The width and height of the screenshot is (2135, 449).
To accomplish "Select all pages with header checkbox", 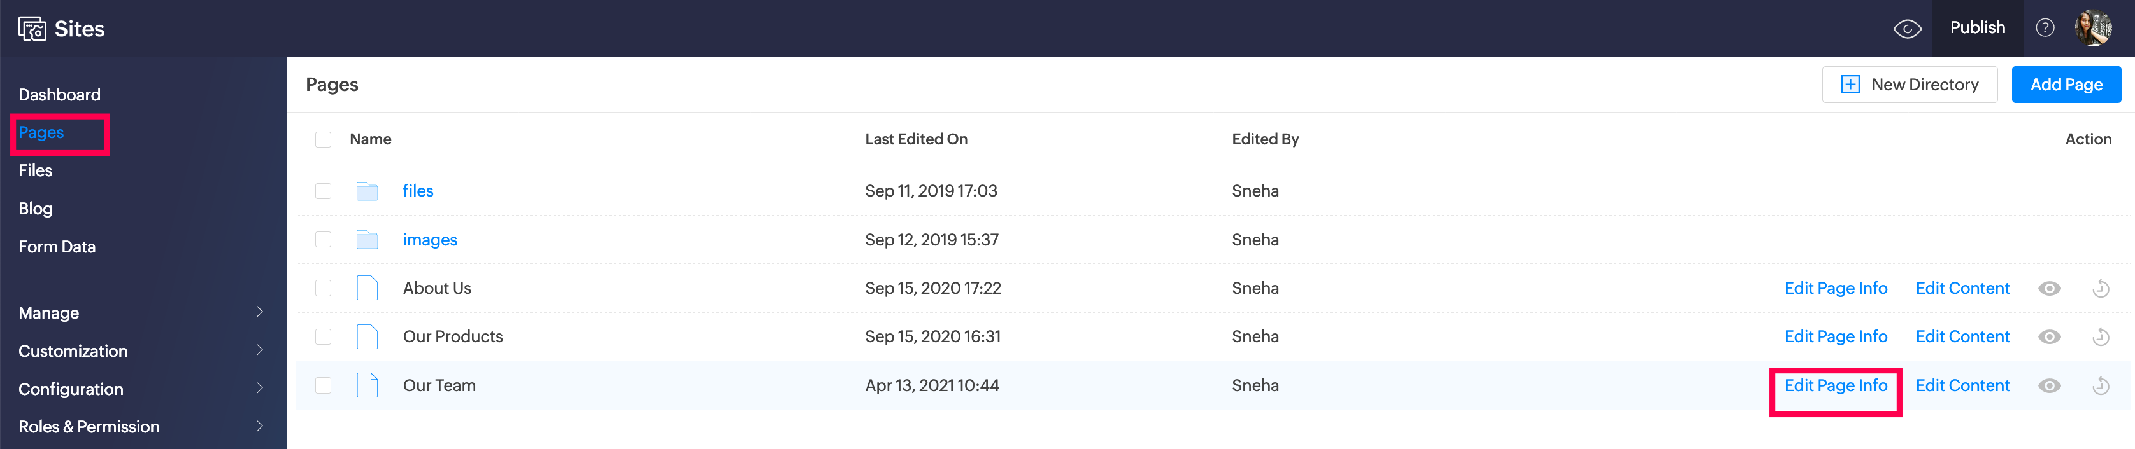I will 323,140.
